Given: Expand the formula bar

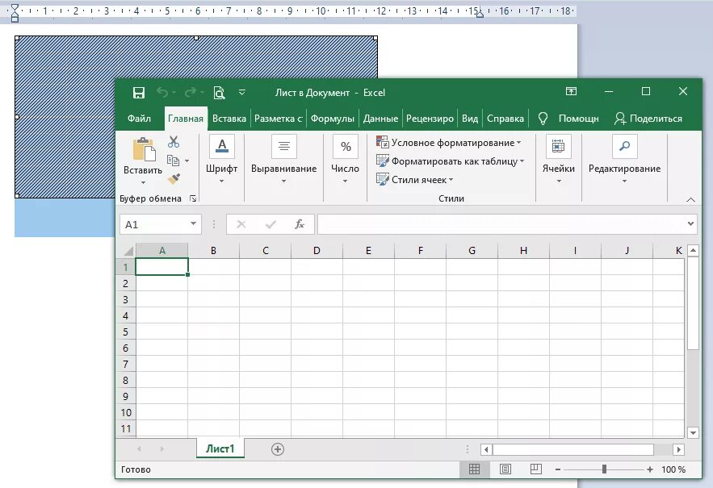Looking at the screenshot, I should 690,223.
